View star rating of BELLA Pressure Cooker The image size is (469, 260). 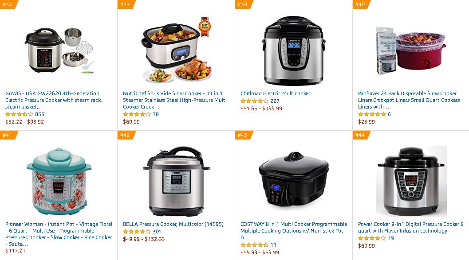[137, 232]
